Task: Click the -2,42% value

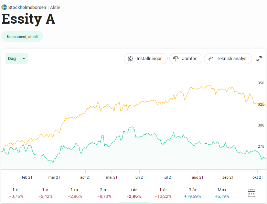Action: click(x=45, y=196)
